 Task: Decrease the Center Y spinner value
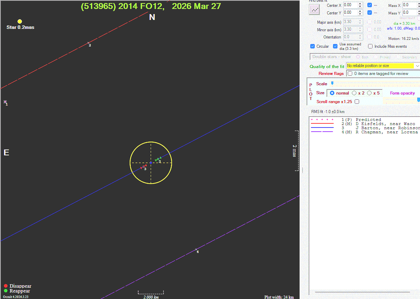click(x=360, y=14)
